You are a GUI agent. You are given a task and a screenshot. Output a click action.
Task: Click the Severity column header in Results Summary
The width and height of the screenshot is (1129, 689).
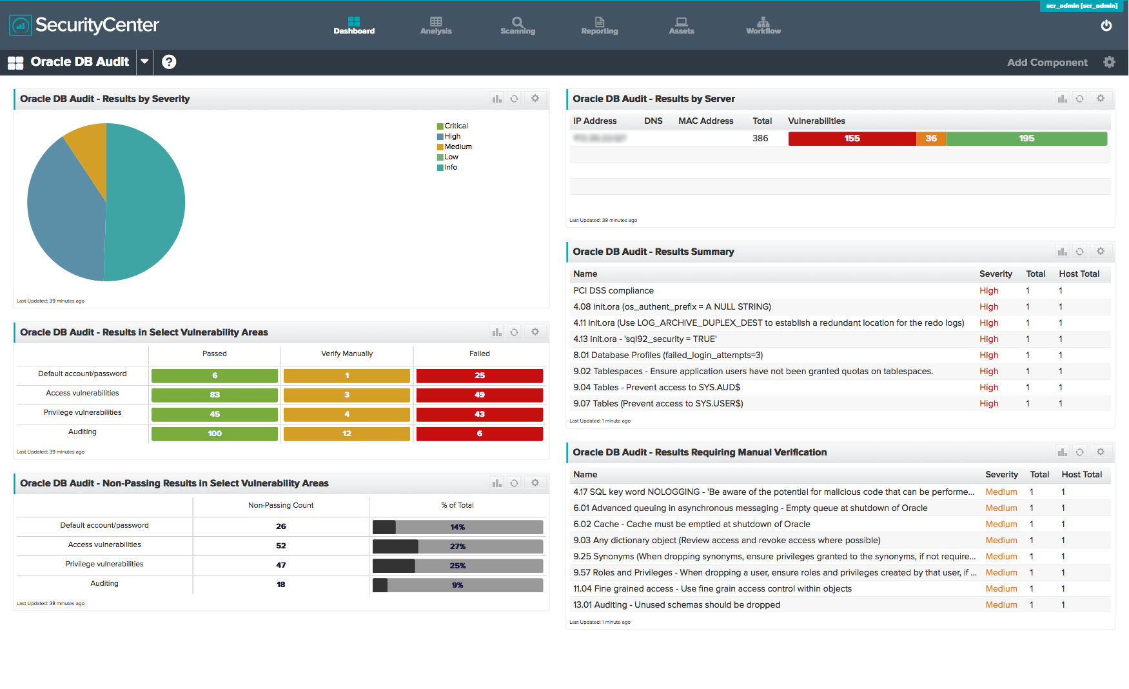[996, 274]
